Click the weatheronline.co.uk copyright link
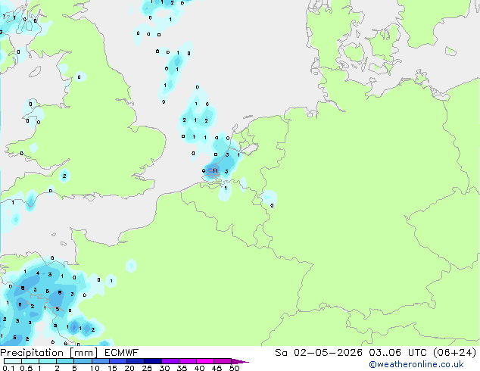480x371 pixels. pos(416,364)
